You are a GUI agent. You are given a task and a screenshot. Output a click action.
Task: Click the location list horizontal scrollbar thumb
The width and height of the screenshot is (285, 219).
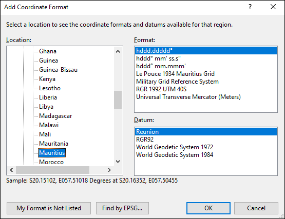[52, 170]
